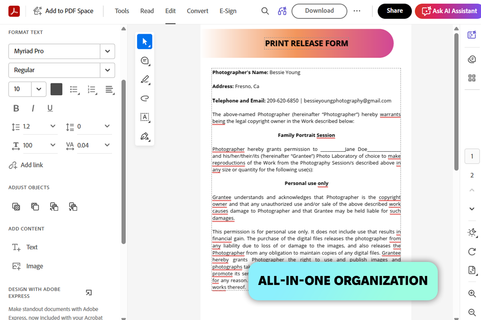This screenshot has height=320, width=481.
Task: Toggle the dark mode display icon
Action: coord(472,233)
